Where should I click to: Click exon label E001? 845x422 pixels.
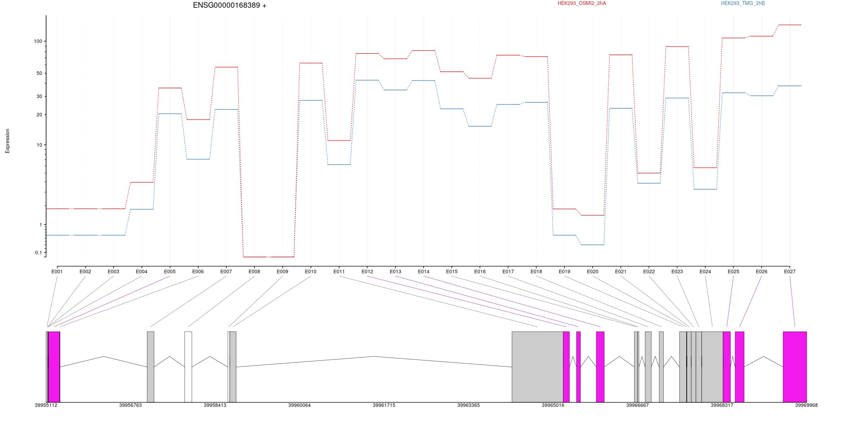pos(57,271)
